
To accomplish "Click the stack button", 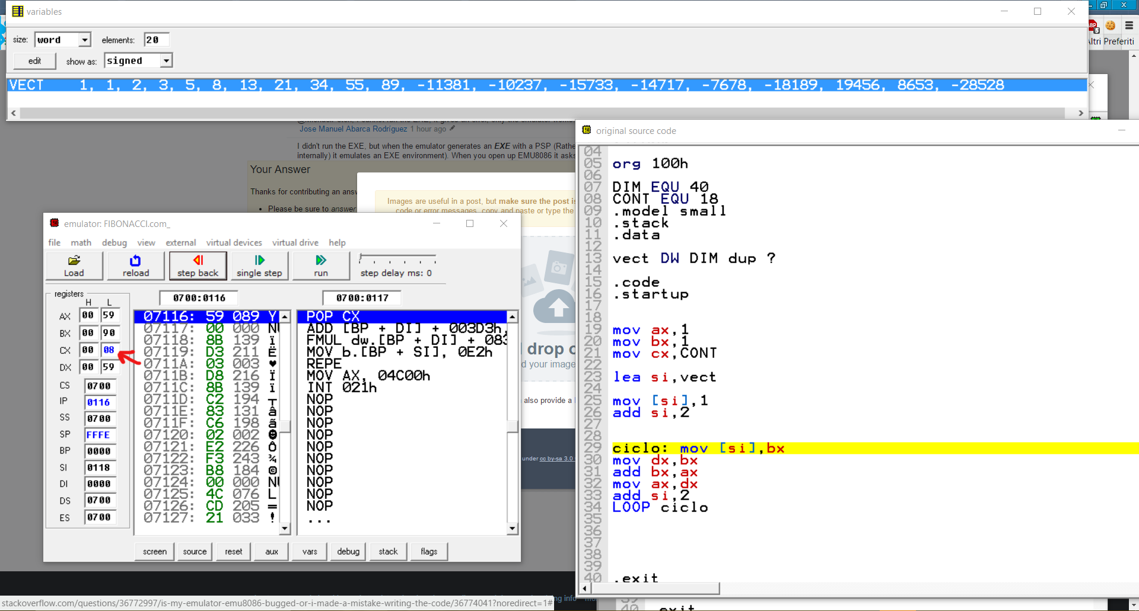I will tap(389, 551).
